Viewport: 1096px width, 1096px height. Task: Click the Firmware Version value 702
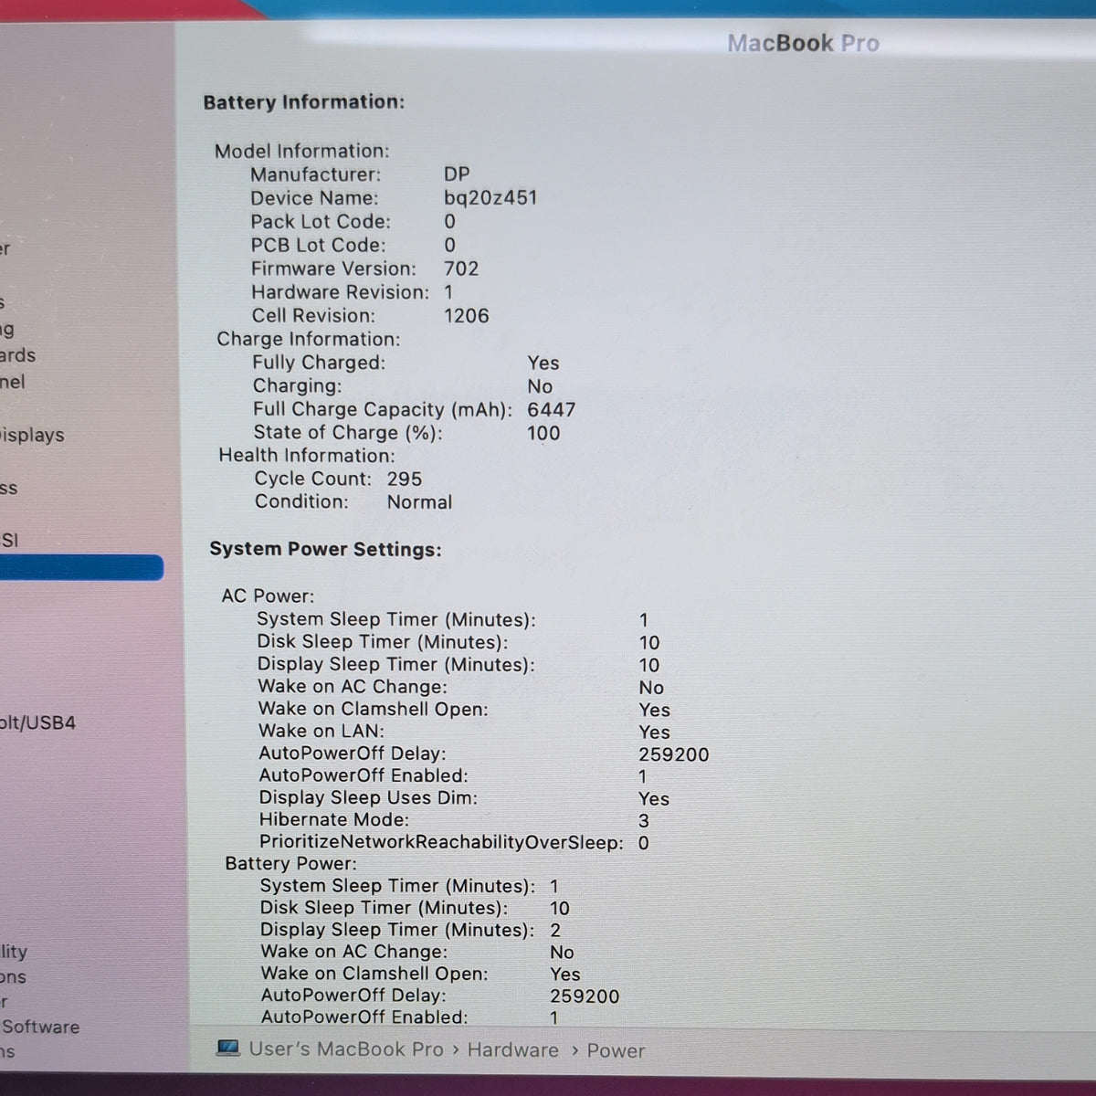(461, 269)
